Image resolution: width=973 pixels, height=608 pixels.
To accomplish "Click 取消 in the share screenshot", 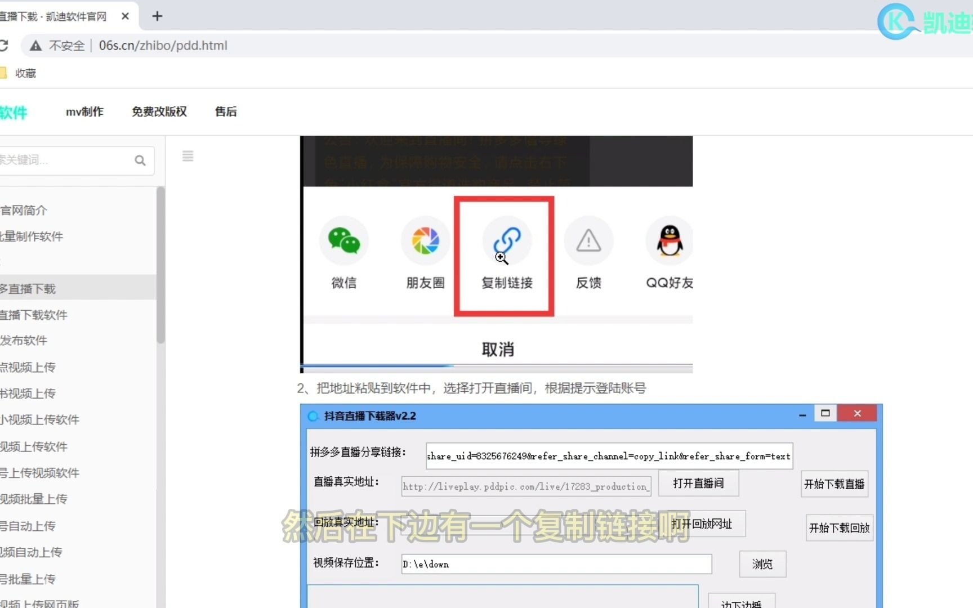I will [x=498, y=350].
